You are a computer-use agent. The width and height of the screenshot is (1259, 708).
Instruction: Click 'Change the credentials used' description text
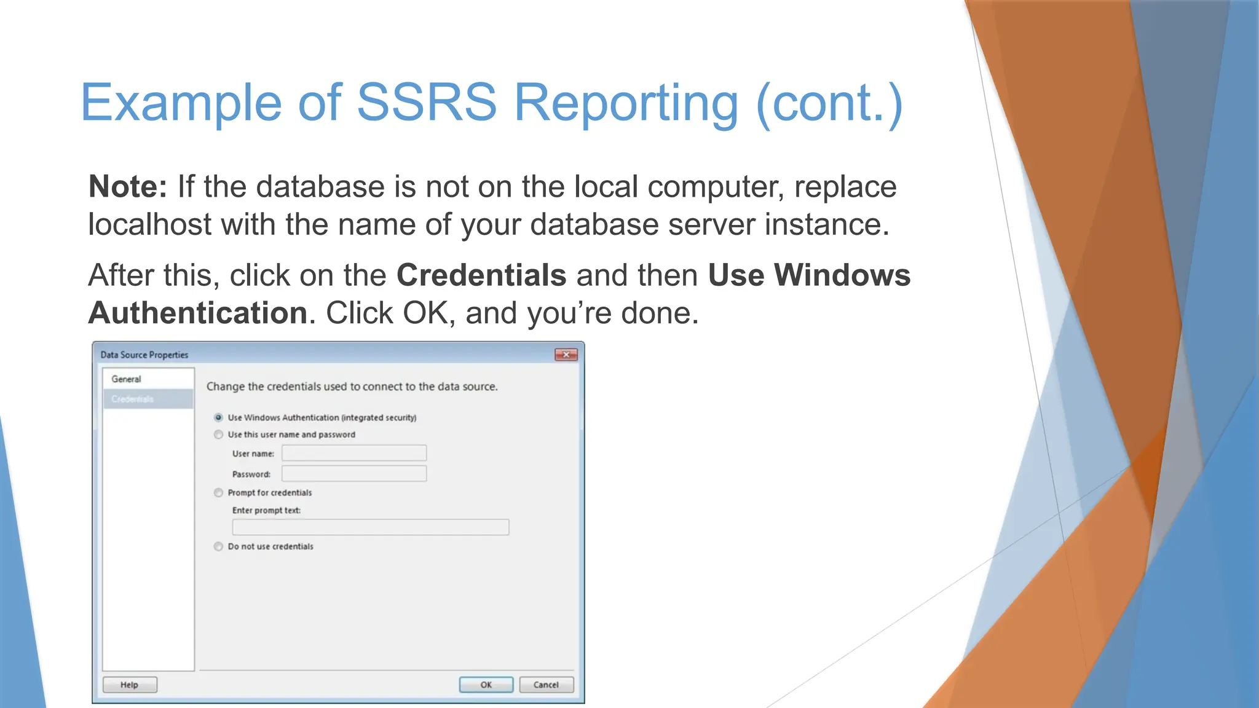click(352, 387)
